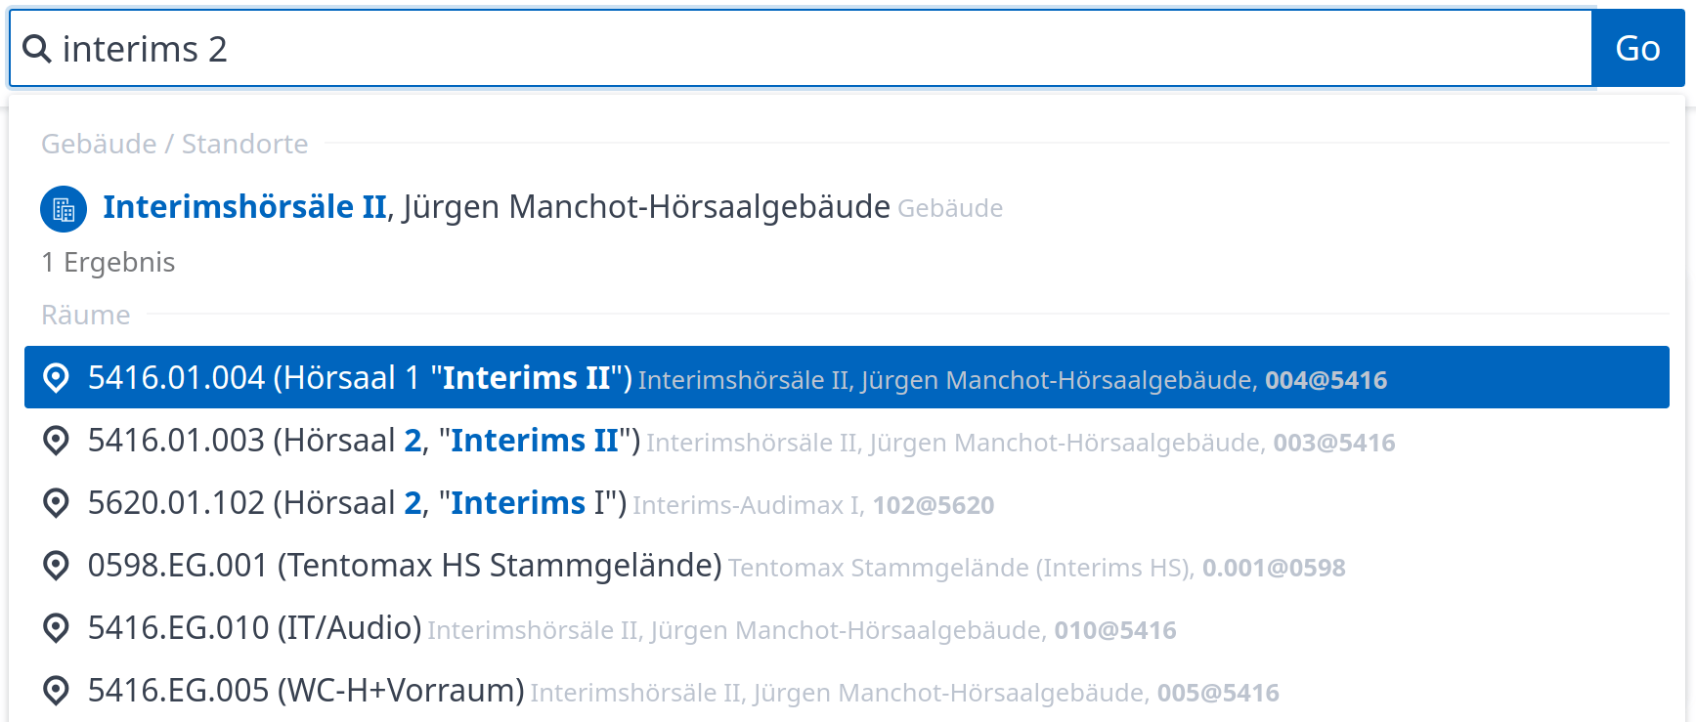Click the "010@5416" room code text
This screenshot has width=1696, height=722.
point(1115,630)
